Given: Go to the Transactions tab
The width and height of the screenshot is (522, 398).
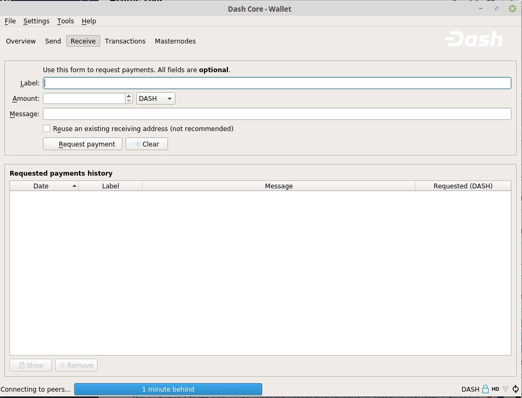Looking at the screenshot, I should click(125, 41).
